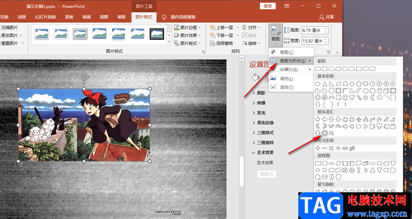Open the fill & line bucket pane icon
This screenshot has height=219, width=412.
pyautogui.click(x=255, y=77)
